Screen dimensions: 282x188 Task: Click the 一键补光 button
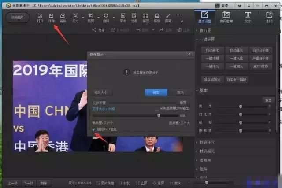tap(212, 66)
